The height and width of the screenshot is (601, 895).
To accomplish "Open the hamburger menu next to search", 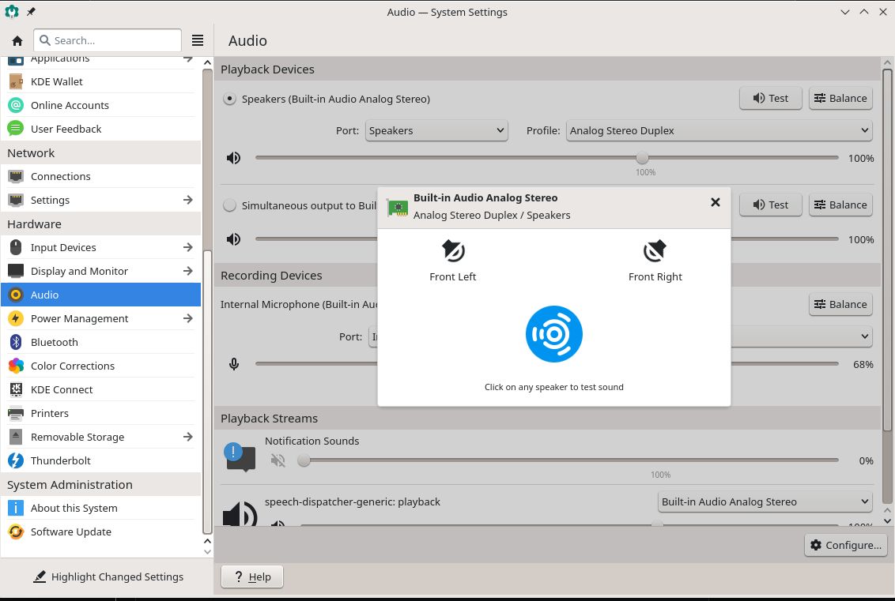I will point(198,40).
